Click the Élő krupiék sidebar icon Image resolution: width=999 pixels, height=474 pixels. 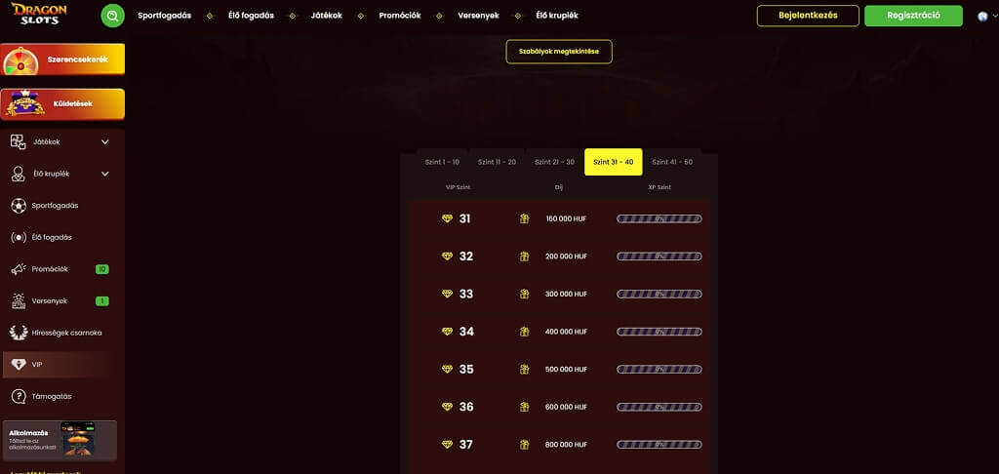point(18,174)
